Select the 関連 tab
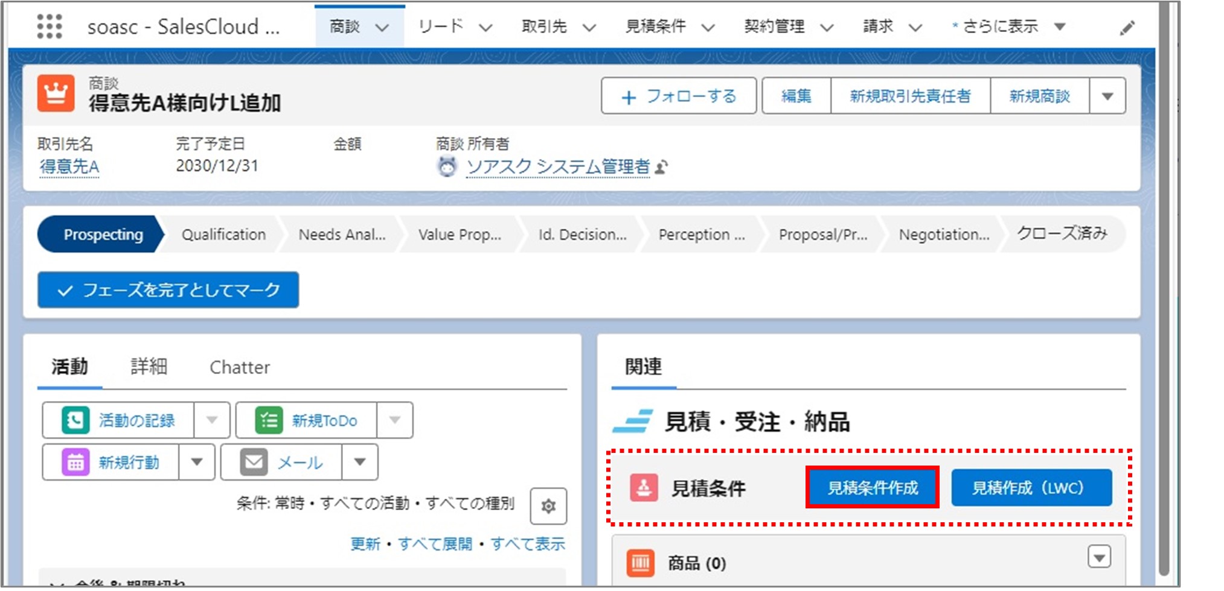The width and height of the screenshot is (1224, 591). [643, 367]
